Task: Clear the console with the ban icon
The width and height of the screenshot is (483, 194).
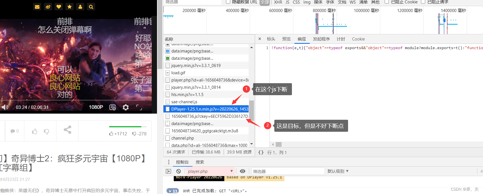Action: click(x=179, y=171)
